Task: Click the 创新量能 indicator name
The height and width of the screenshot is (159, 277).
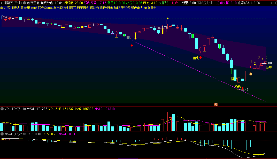Action: click(33, 3)
